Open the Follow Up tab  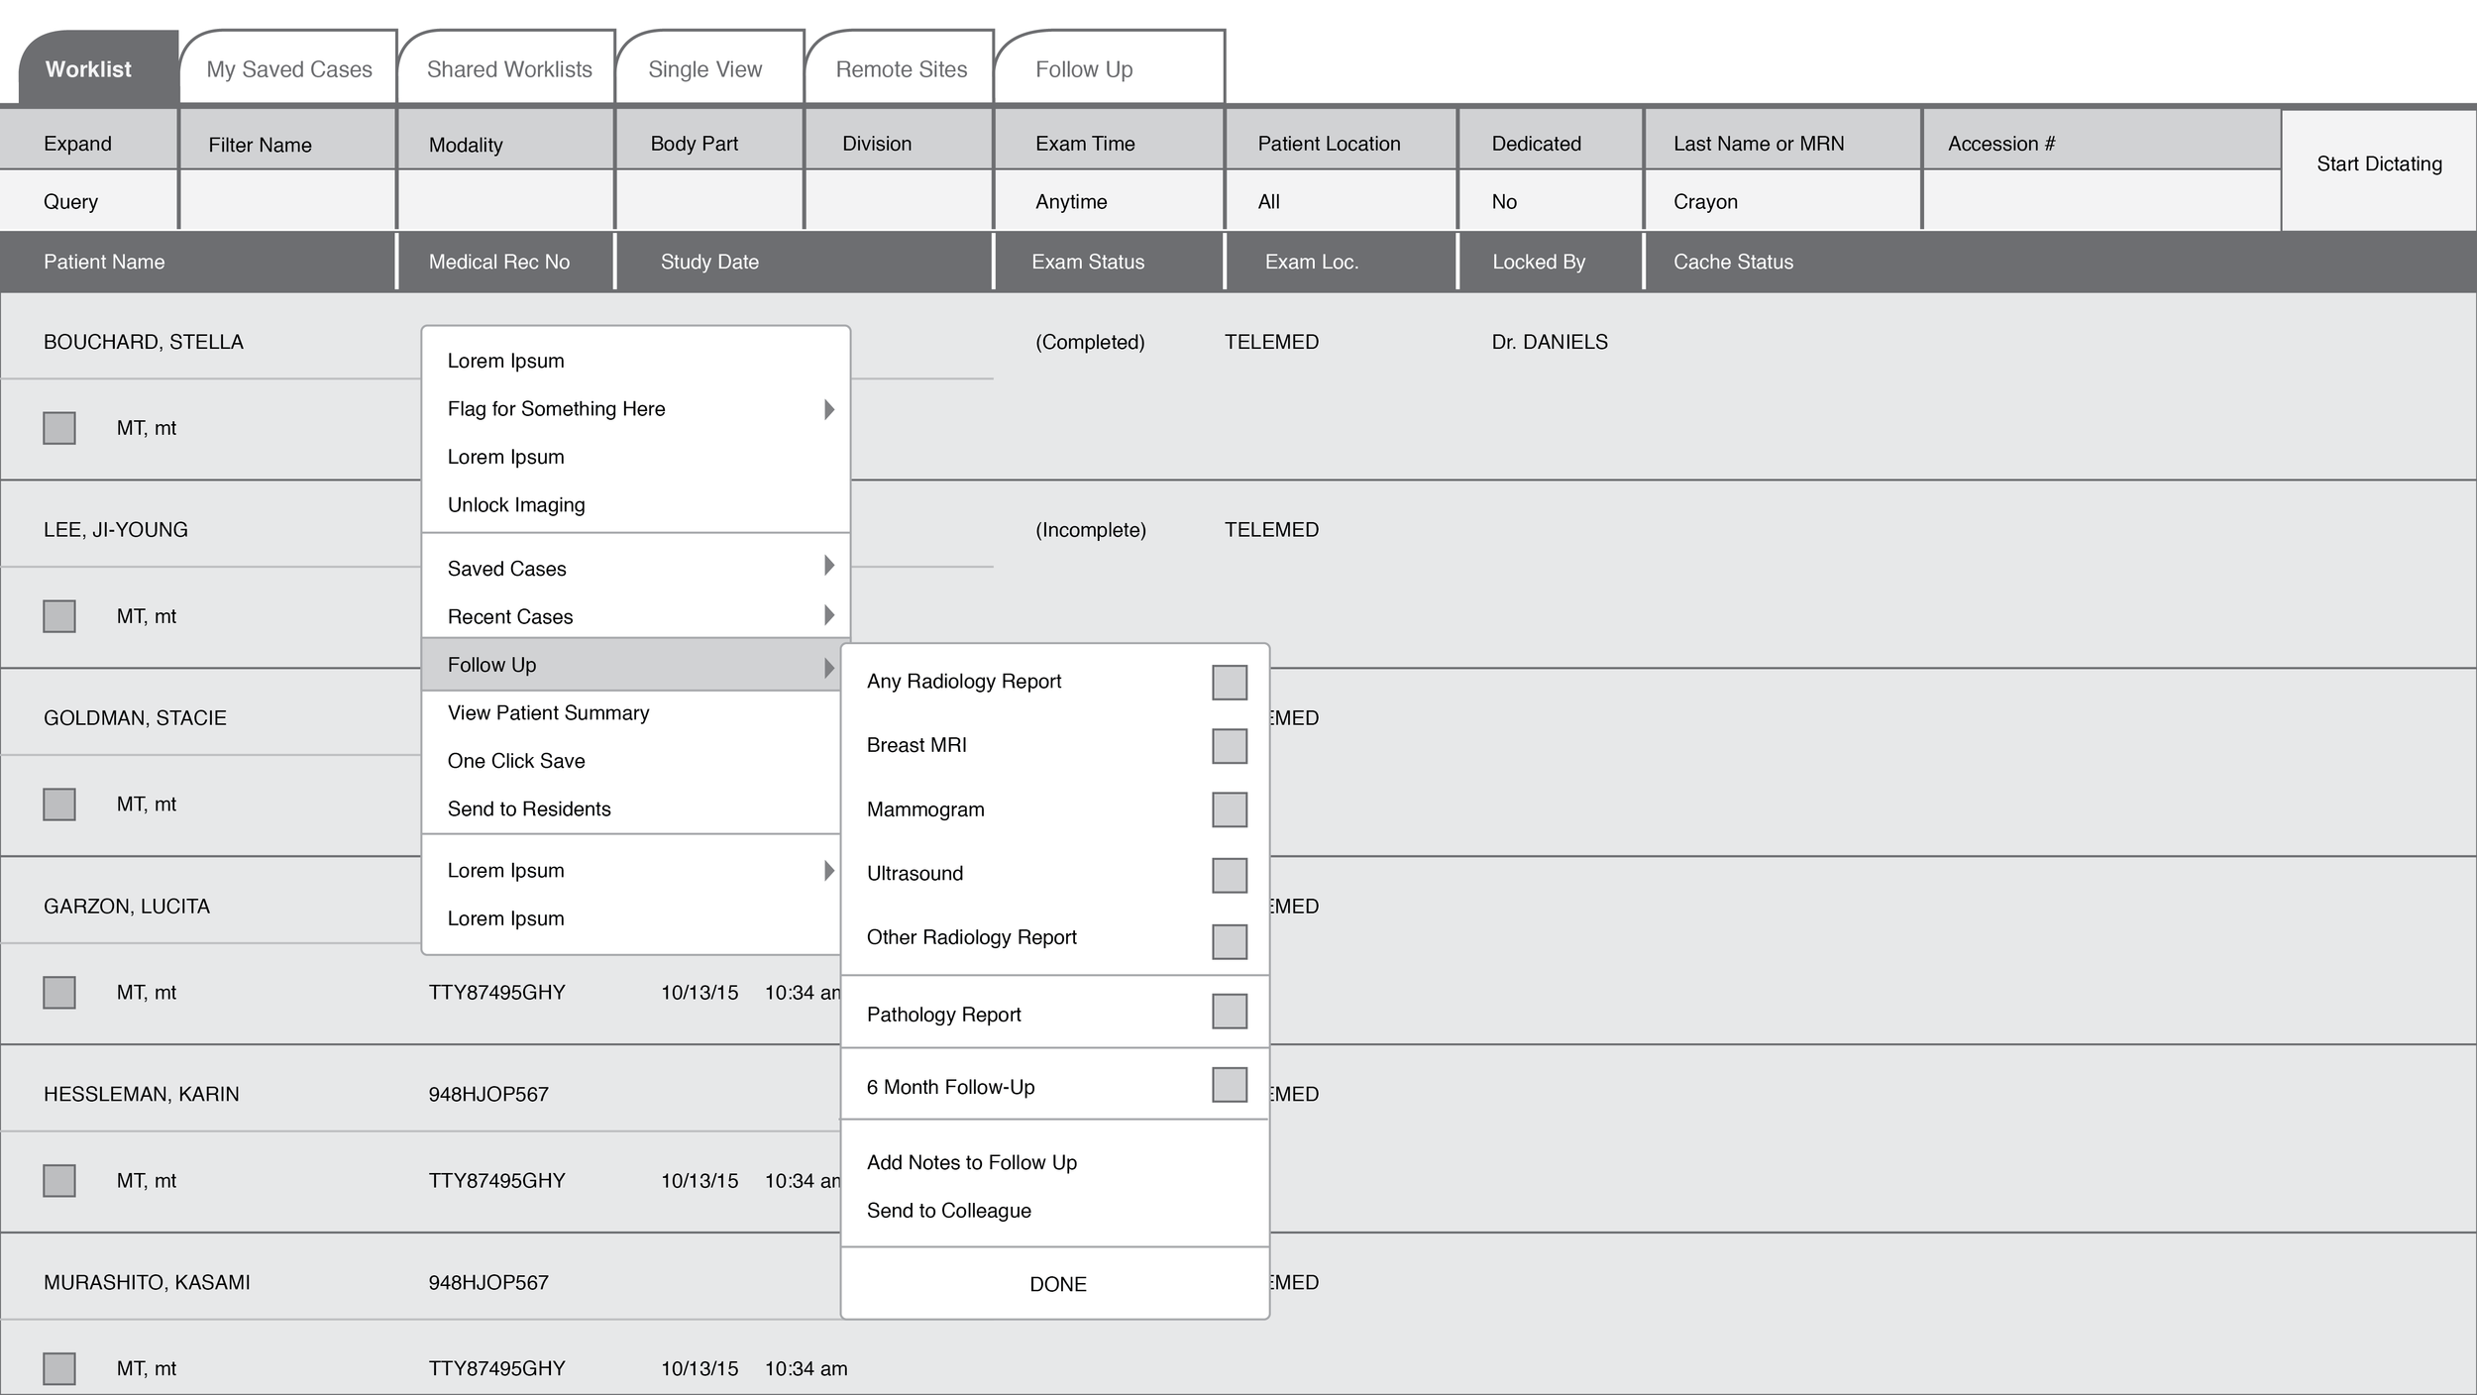click(x=1110, y=68)
